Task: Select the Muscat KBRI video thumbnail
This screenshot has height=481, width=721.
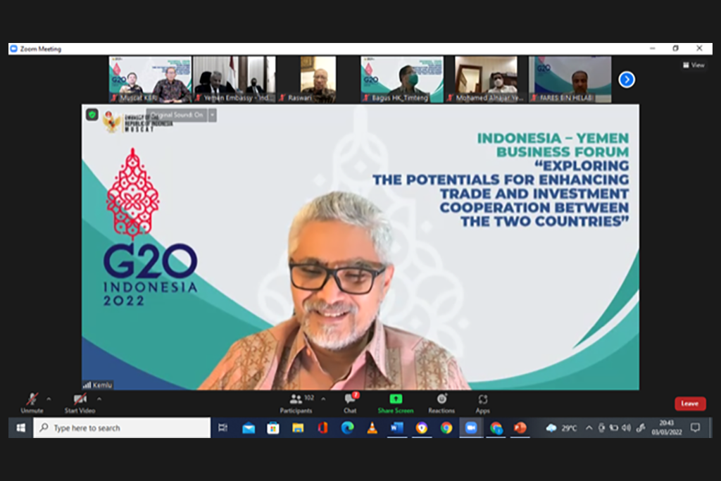Action: [150, 79]
